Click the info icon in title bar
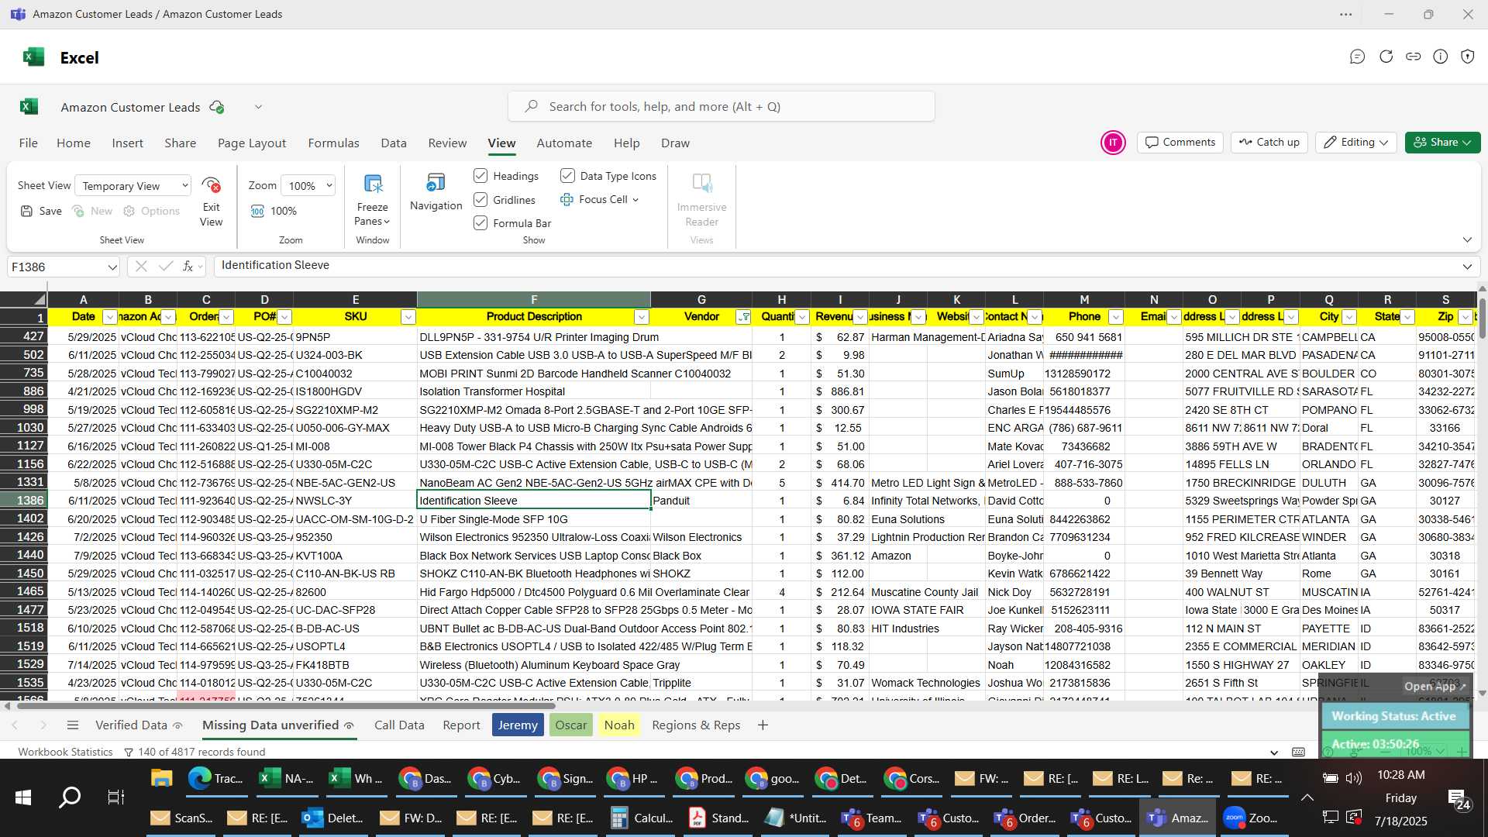The height and width of the screenshot is (837, 1488). coord(1440,57)
